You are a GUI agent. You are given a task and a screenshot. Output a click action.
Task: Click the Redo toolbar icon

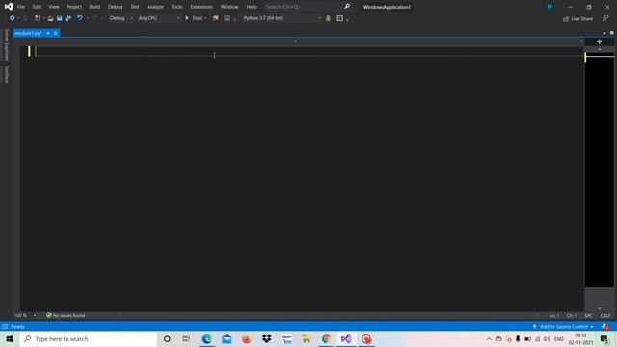(x=94, y=18)
